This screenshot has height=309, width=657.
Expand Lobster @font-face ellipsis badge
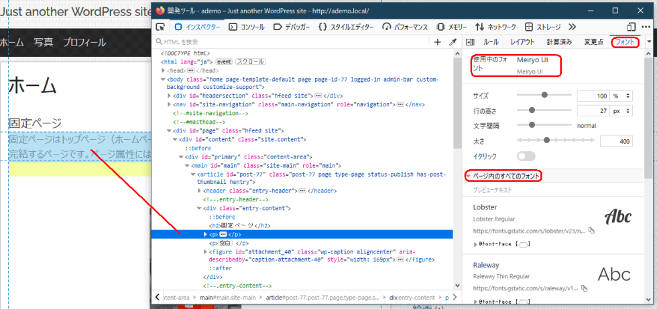tap(523, 245)
